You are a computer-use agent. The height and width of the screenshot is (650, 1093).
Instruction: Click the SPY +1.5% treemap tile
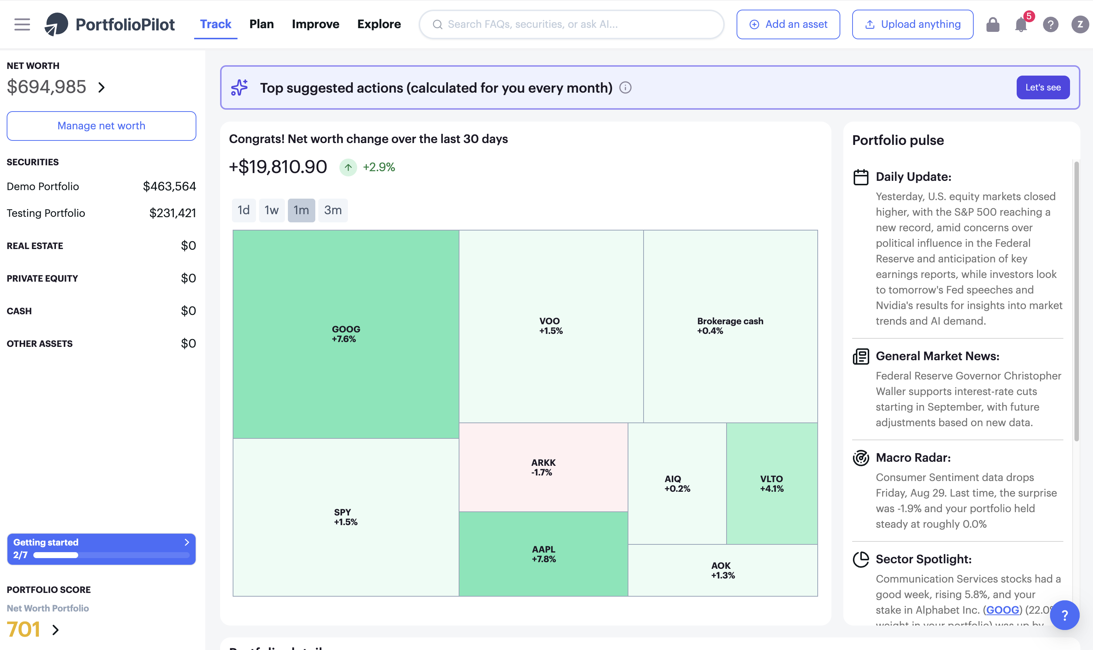tap(346, 517)
